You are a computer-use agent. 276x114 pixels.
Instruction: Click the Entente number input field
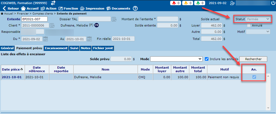[34, 19]
